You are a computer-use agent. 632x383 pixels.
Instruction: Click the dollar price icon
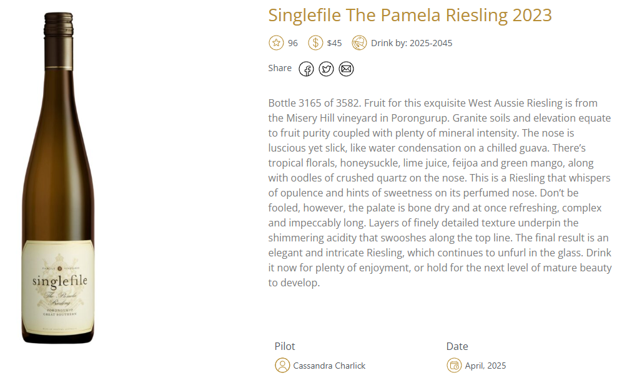click(315, 42)
